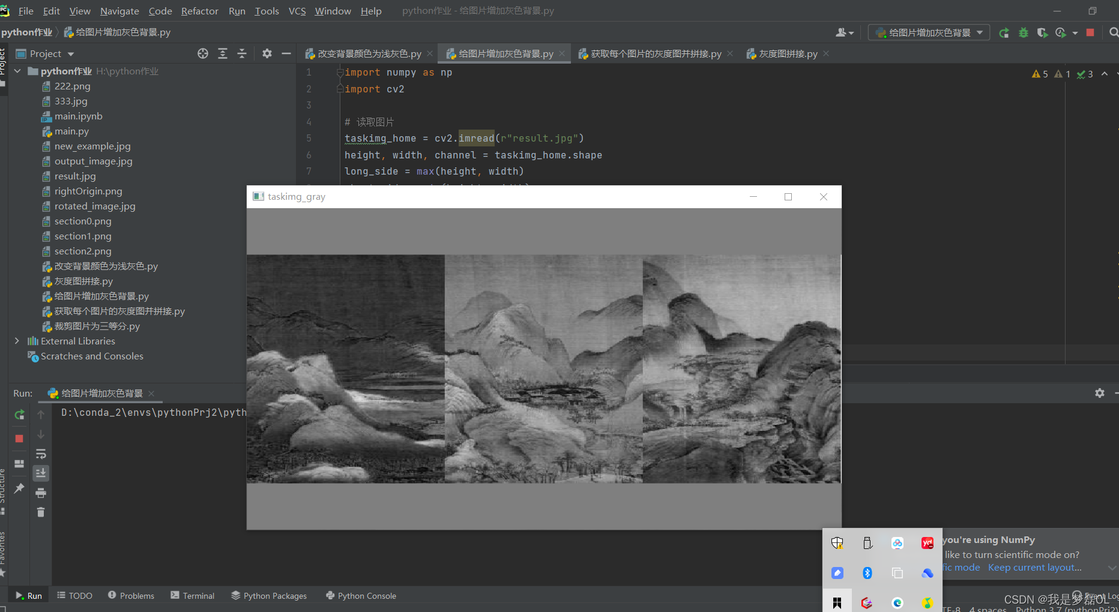
Task: Click Bluetooth icon in system tray
Action: click(x=867, y=573)
